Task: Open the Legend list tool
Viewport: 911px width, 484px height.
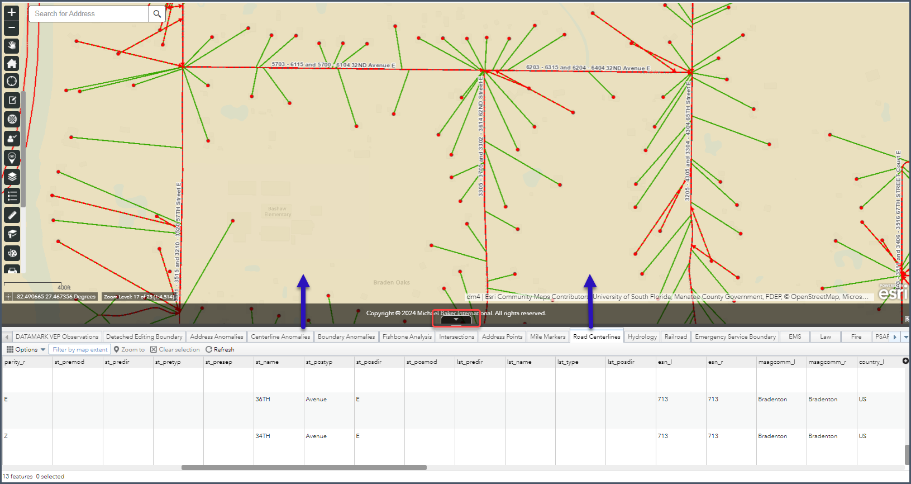Action: (12, 196)
